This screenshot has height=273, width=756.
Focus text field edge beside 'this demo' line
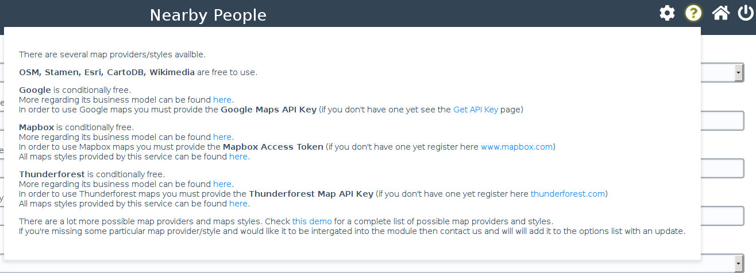pyautogui.click(x=723, y=216)
